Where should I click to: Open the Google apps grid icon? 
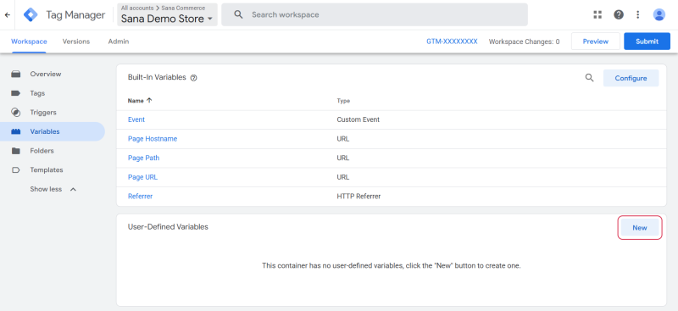[597, 14]
